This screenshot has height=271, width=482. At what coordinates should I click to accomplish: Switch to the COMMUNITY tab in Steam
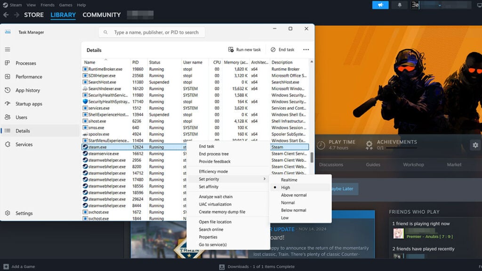point(102,15)
